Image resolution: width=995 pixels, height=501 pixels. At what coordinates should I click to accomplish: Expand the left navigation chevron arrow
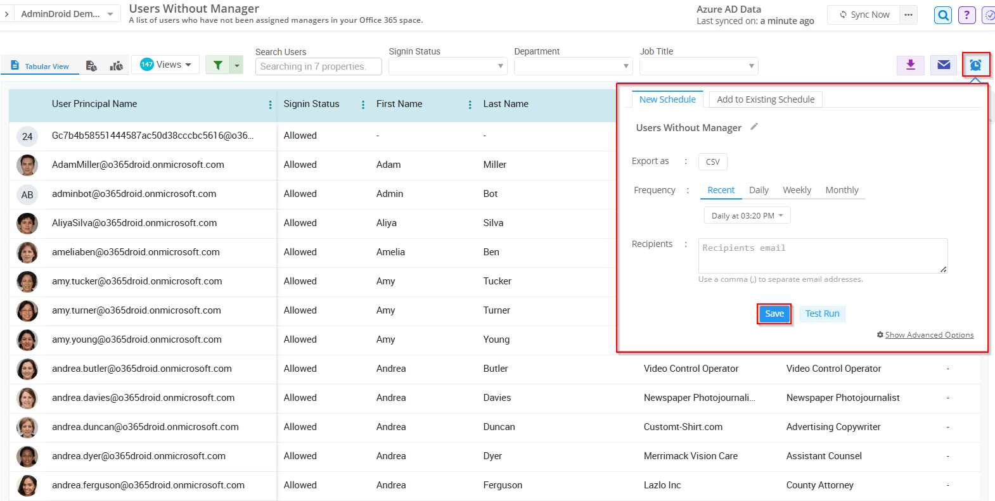pos(6,14)
